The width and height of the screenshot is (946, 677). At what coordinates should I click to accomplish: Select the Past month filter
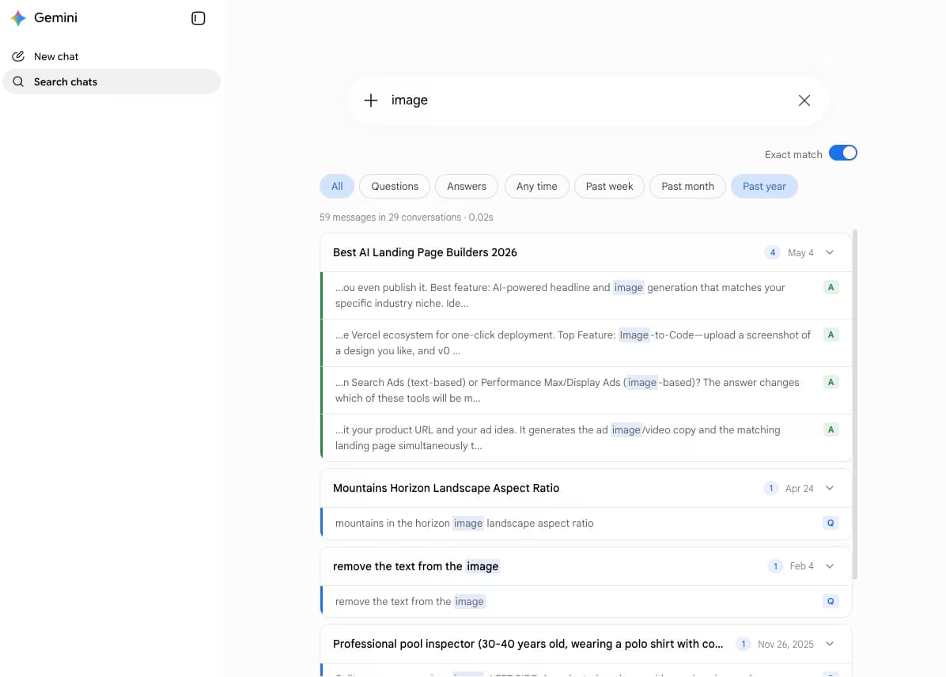(687, 187)
